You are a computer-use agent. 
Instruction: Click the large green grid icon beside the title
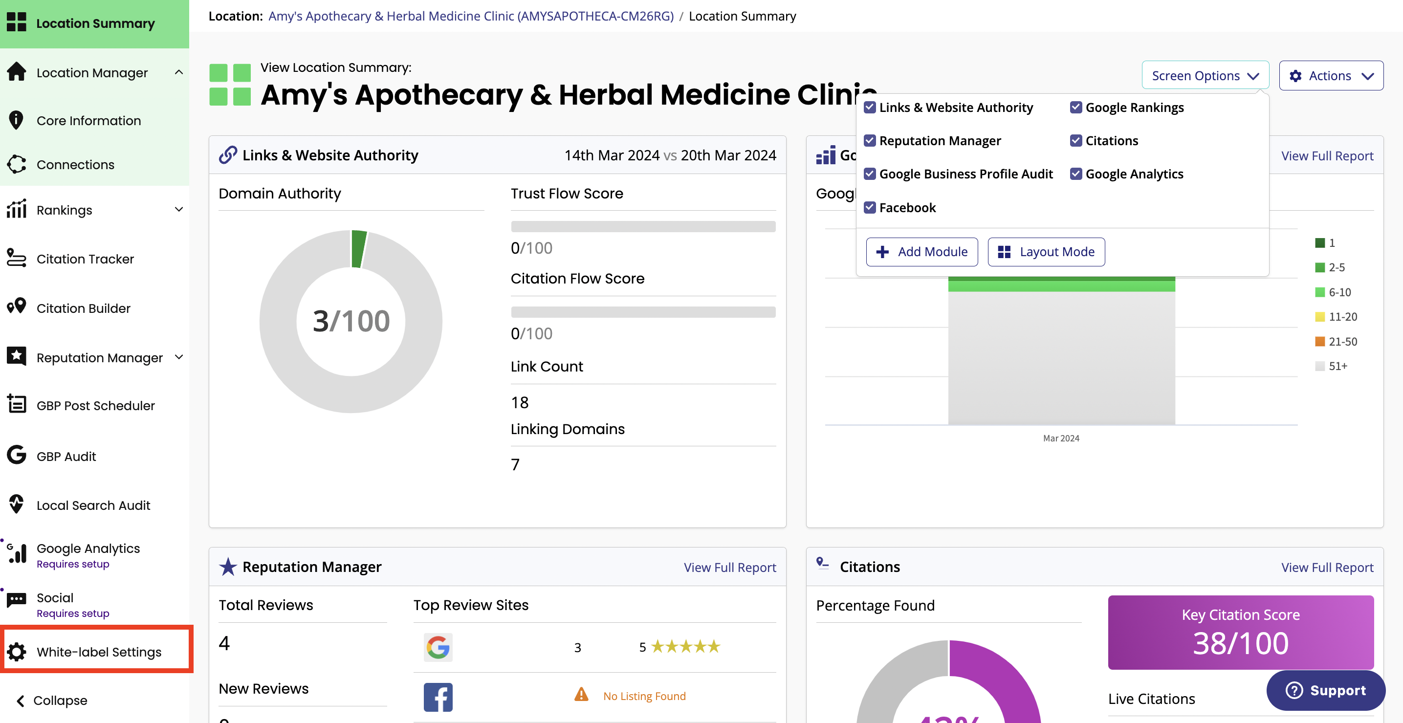point(230,85)
